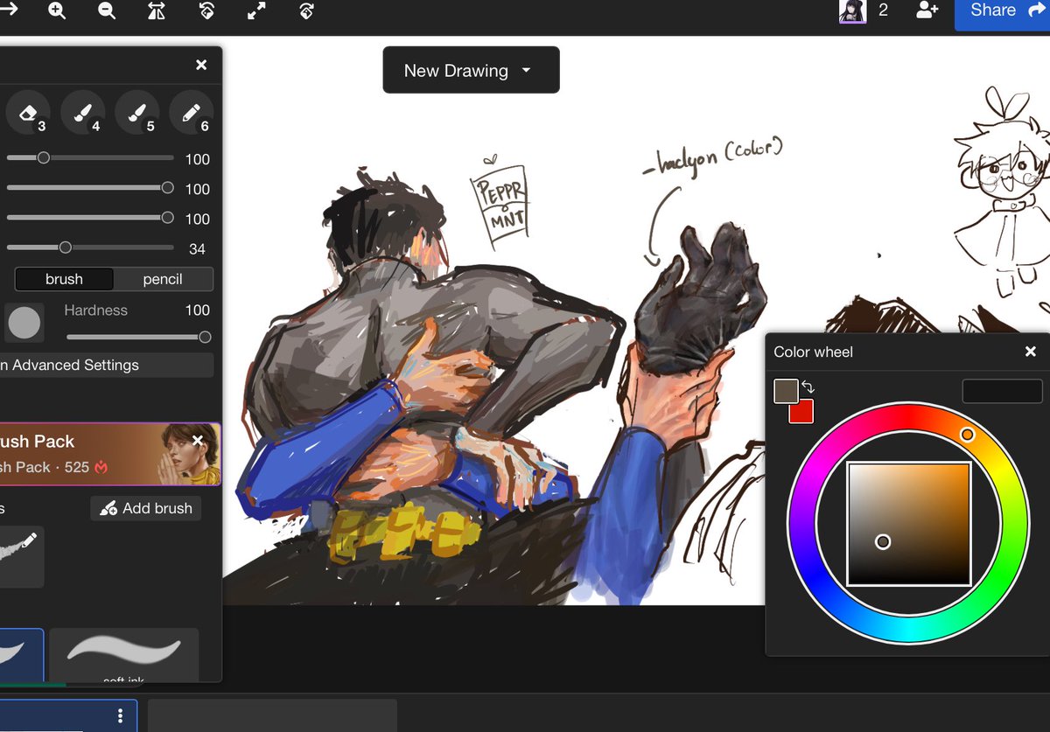
Task: Rotate the canvas view clockwise
Action: pos(307,11)
